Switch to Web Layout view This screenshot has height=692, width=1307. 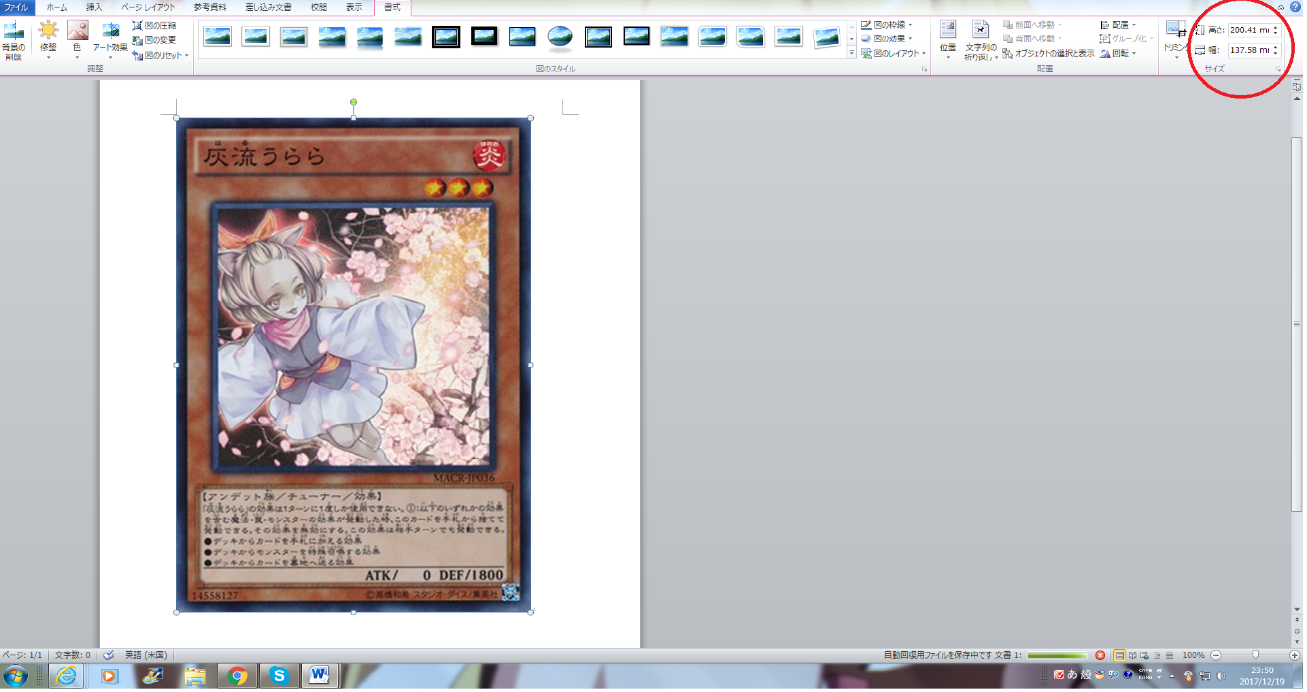pyautogui.click(x=1144, y=655)
